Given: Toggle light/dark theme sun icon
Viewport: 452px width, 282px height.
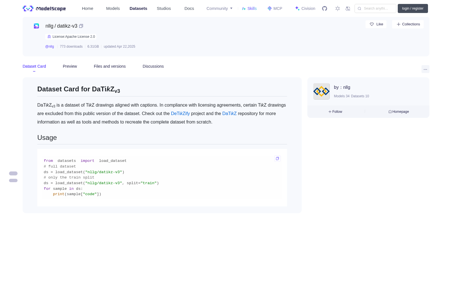Looking at the screenshot, I should tap(338, 8).
